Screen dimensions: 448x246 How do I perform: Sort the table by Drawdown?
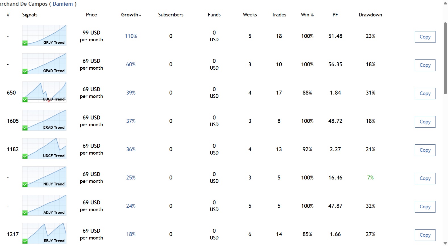pyautogui.click(x=370, y=15)
